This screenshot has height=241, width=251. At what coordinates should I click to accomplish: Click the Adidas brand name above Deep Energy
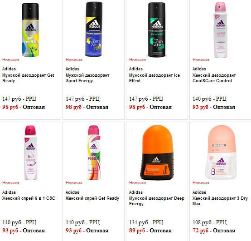(136, 192)
